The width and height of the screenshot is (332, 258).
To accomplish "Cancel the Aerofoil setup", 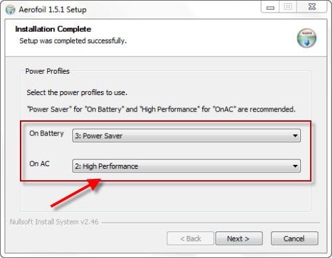I will [294, 239].
